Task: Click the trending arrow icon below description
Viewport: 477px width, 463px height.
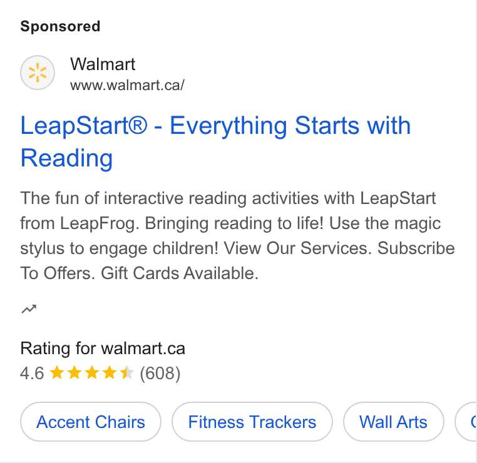Action: pyautogui.click(x=29, y=309)
